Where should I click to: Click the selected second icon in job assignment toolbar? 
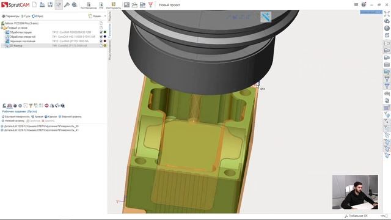coord(10,106)
